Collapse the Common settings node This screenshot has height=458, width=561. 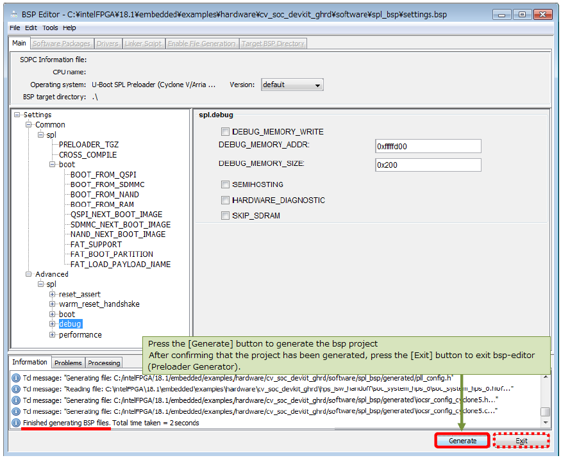click(x=29, y=125)
